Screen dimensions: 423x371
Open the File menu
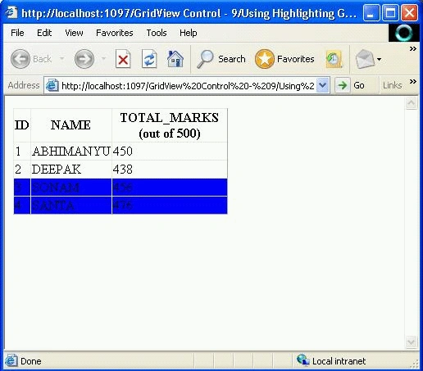pyautogui.click(x=17, y=33)
